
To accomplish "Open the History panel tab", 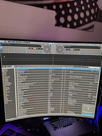I will (85, 67).
